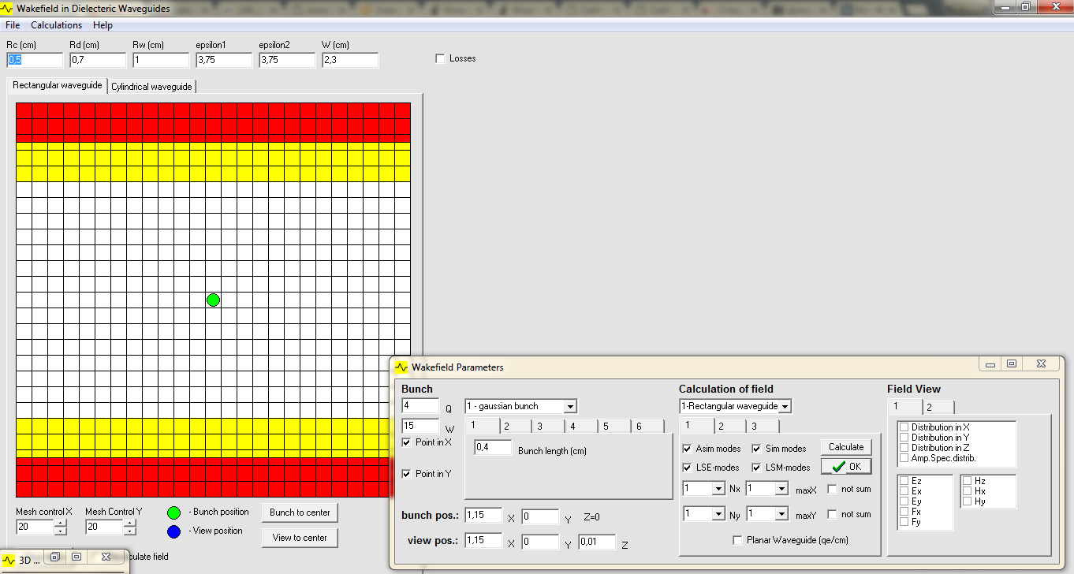Image resolution: width=1074 pixels, height=574 pixels.
Task: Open the maxY dropdown
Action: (781, 514)
